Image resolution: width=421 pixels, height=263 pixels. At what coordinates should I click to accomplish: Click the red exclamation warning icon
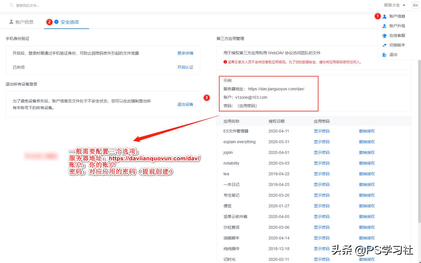point(225,62)
